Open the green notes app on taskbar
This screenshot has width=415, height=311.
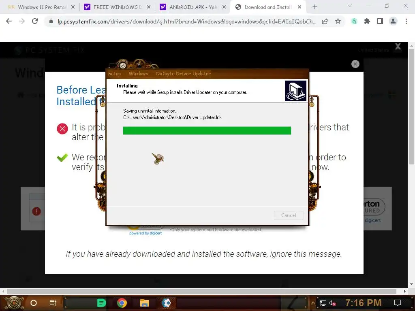tap(101, 303)
